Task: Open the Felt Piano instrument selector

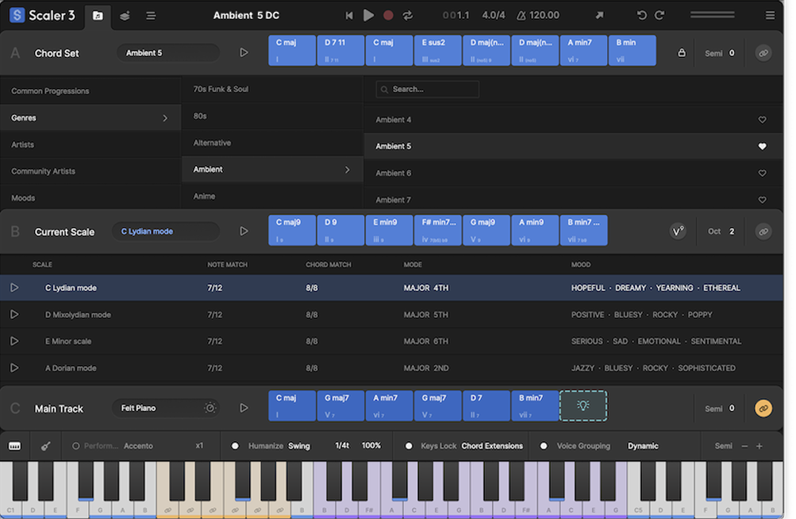Action: point(156,408)
